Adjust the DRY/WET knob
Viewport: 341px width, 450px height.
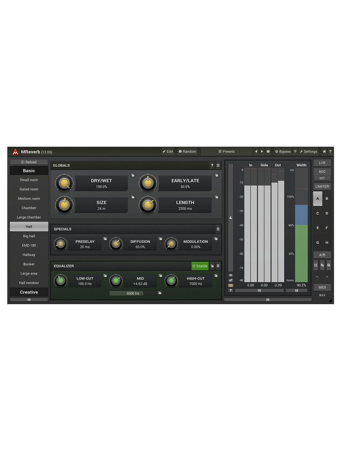[64, 183]
